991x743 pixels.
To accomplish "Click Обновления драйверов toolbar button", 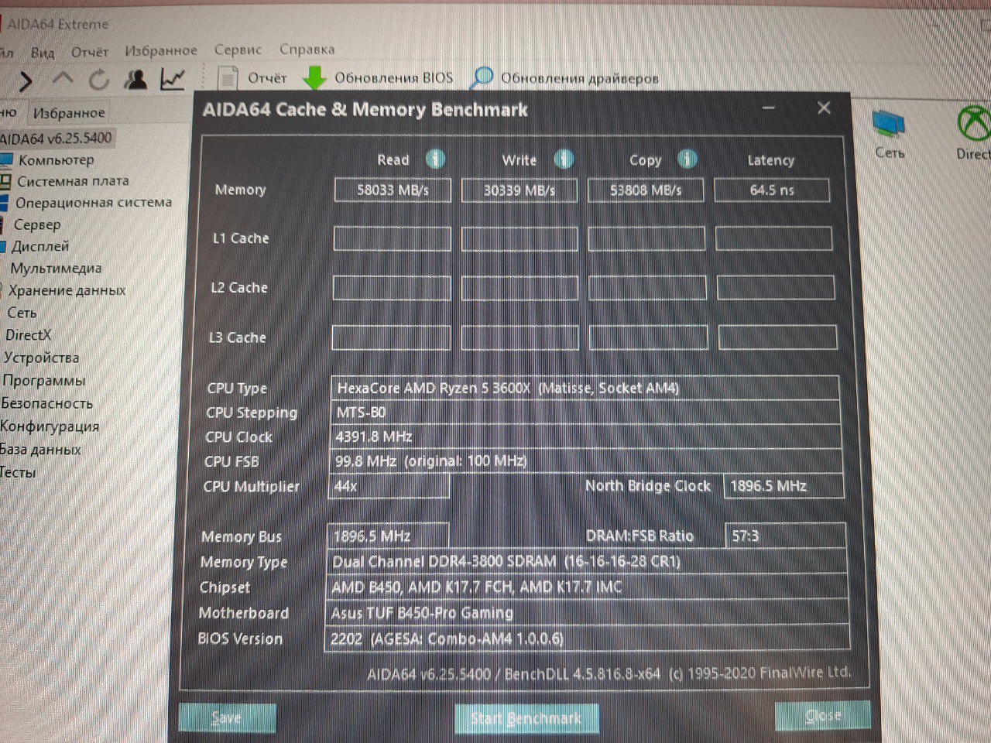I will tap(565, 77).
